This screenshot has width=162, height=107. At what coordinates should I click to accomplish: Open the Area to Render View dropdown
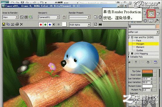pos(10,17)
